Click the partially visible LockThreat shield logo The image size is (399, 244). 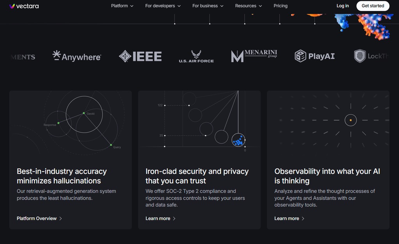[360, 56]
